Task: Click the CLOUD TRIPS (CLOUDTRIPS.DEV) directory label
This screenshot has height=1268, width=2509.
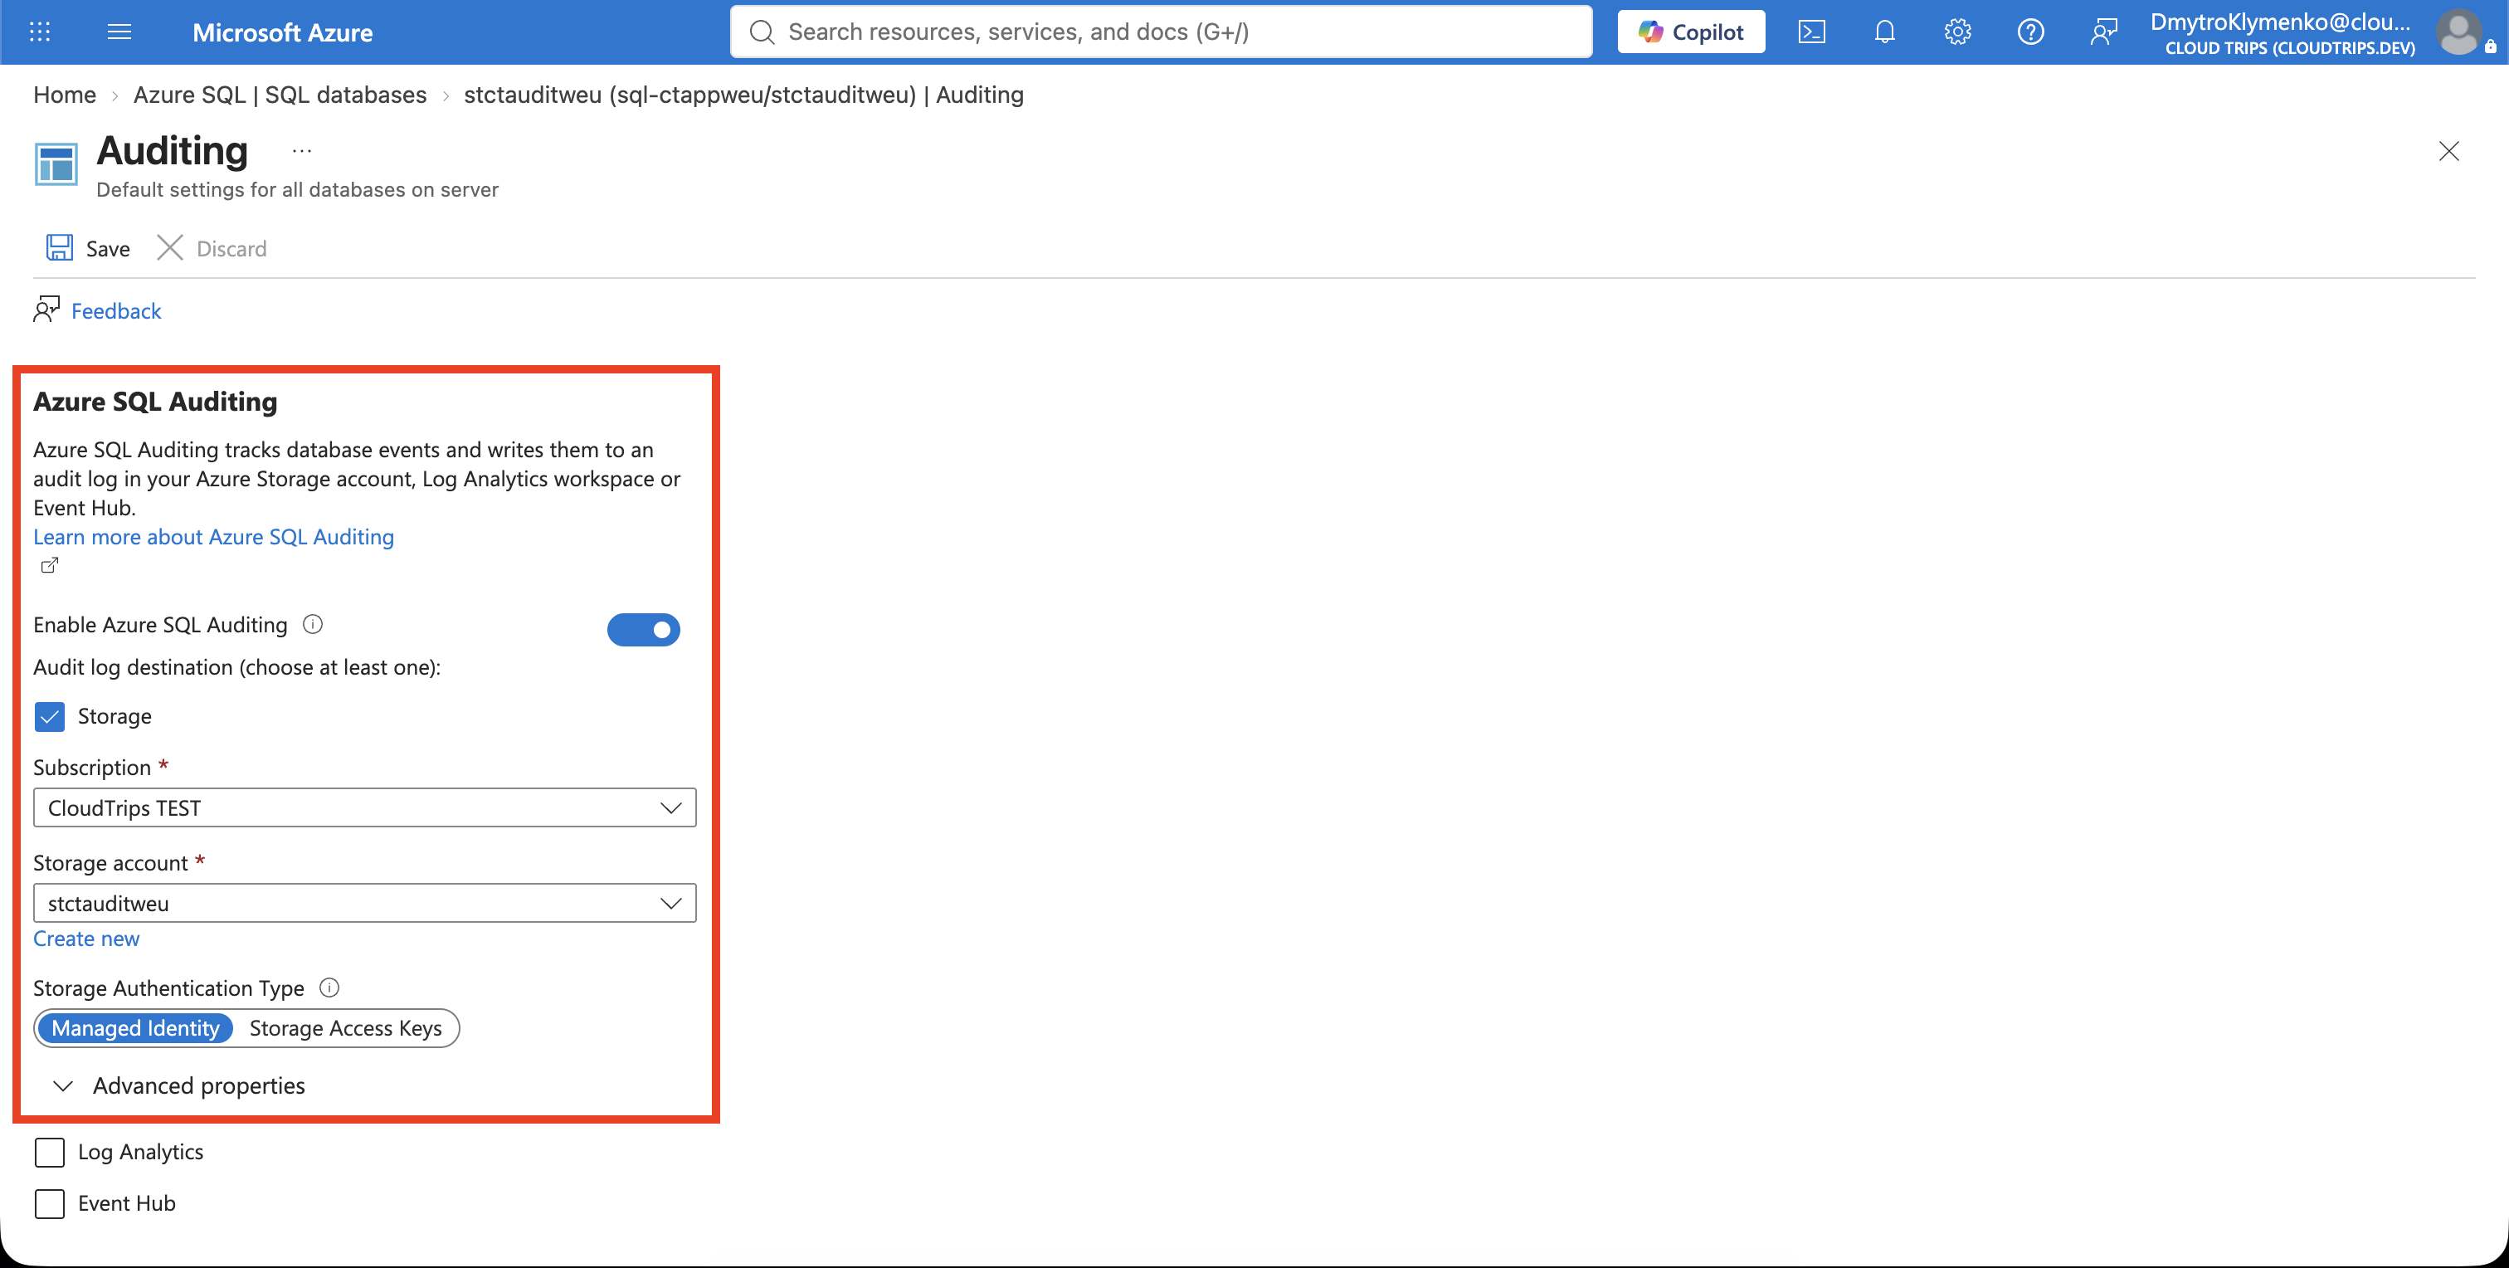Action: 2290,48
